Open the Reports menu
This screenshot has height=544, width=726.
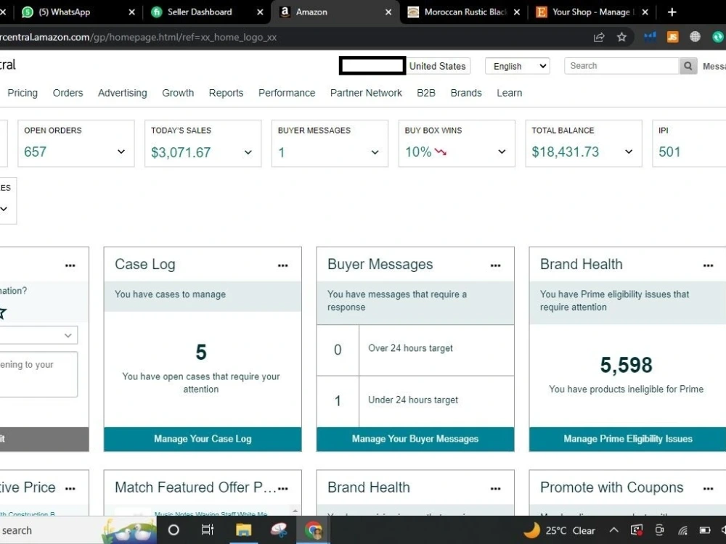pos(226,93)
